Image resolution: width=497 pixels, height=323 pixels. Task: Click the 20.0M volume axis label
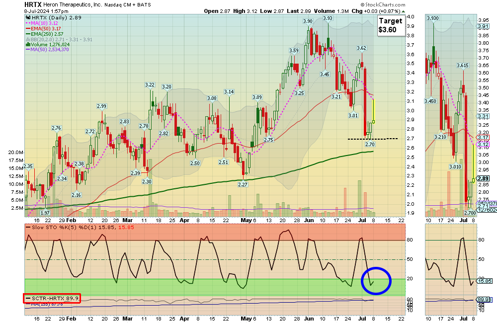point(15,153)
